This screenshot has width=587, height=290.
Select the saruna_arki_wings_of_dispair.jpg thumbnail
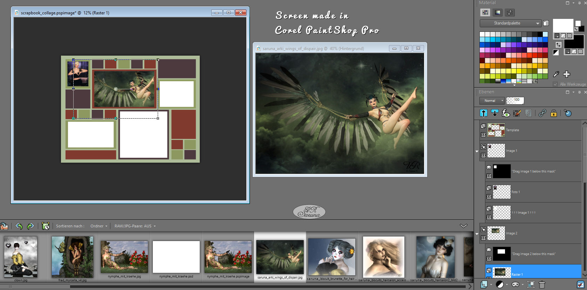click(280, 257)
